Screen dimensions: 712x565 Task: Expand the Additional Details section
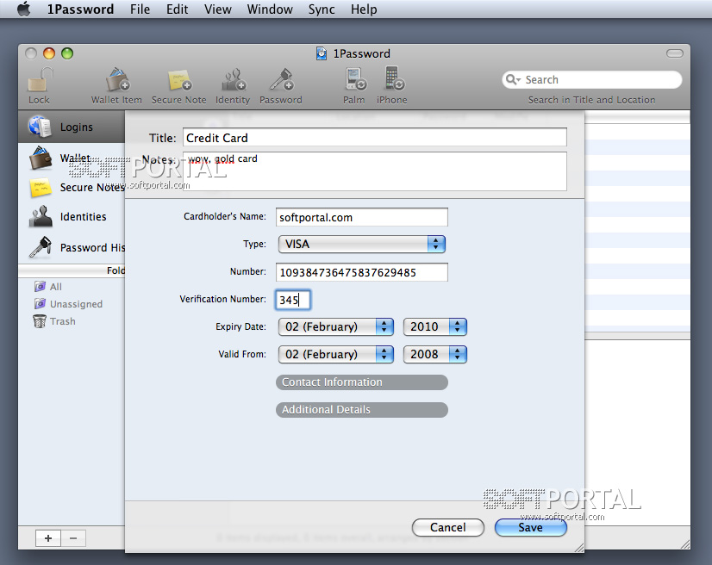[x=362, y=410]
